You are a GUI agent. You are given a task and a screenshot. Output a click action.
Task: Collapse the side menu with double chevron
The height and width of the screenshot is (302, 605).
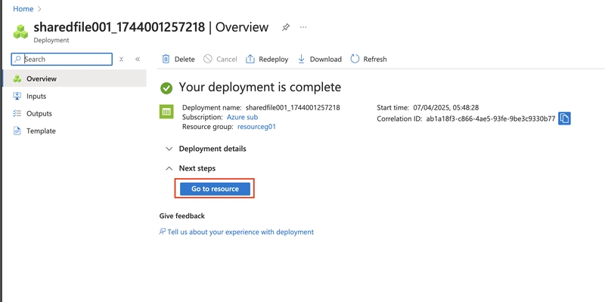138,60
